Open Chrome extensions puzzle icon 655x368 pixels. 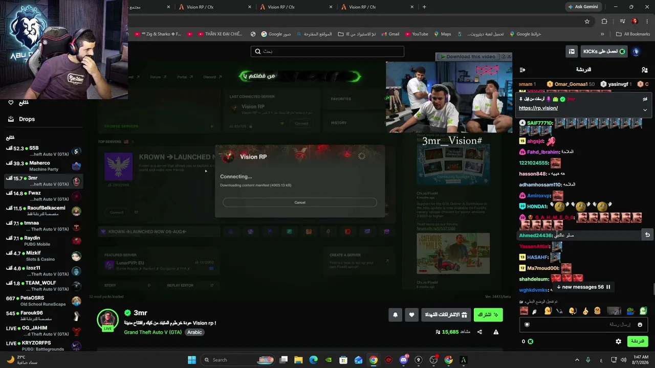[604, 21]
